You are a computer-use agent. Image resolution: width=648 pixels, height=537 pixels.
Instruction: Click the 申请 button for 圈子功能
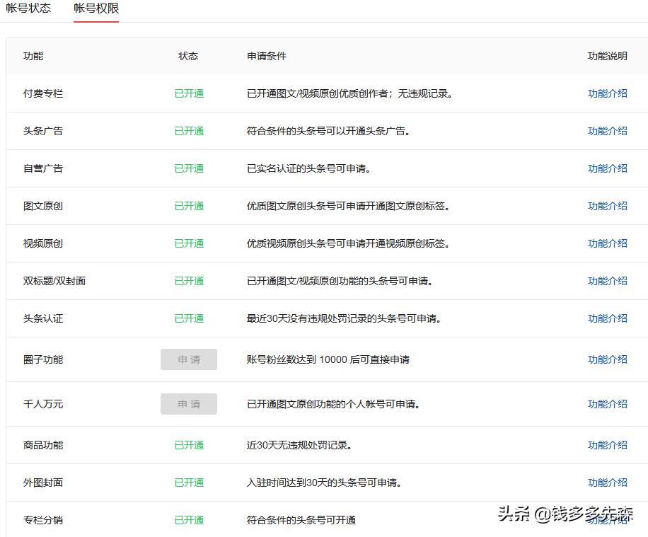188,359
